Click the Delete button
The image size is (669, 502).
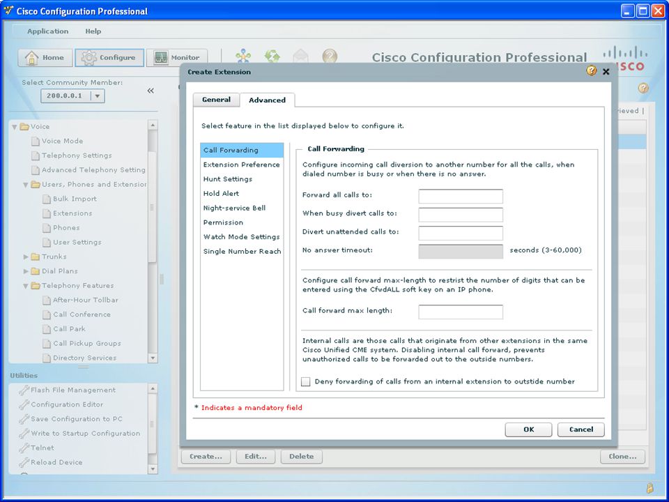tap(302, 456)
